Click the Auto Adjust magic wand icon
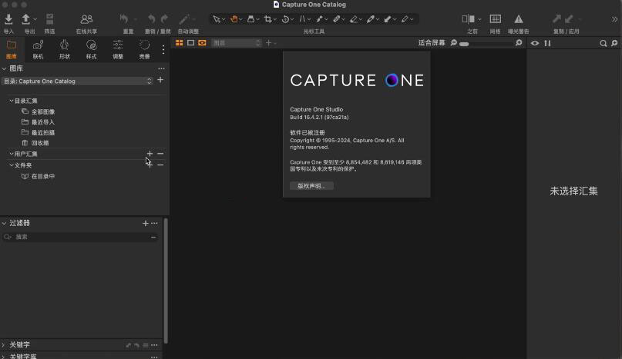This screenshot has width=622, height=359. point(184,19)
